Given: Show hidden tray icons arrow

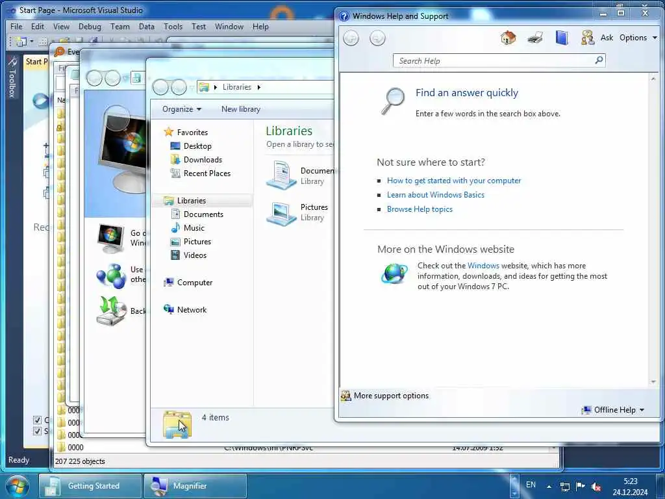Looking at the screenshot, I should (549, 487).
